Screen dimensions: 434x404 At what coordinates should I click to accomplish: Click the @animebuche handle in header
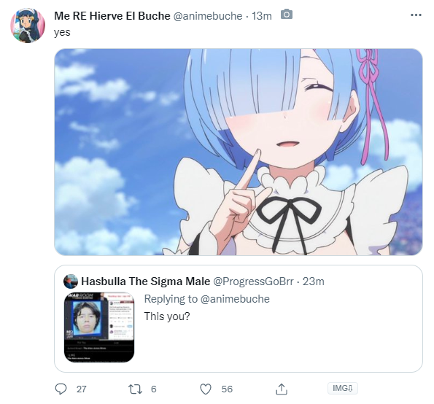(208, 16)
